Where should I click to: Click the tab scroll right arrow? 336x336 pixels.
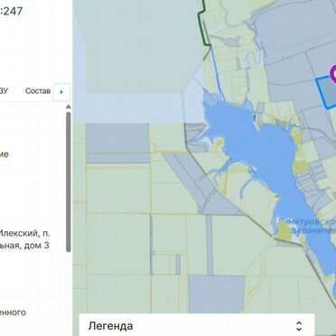point(61,92)
